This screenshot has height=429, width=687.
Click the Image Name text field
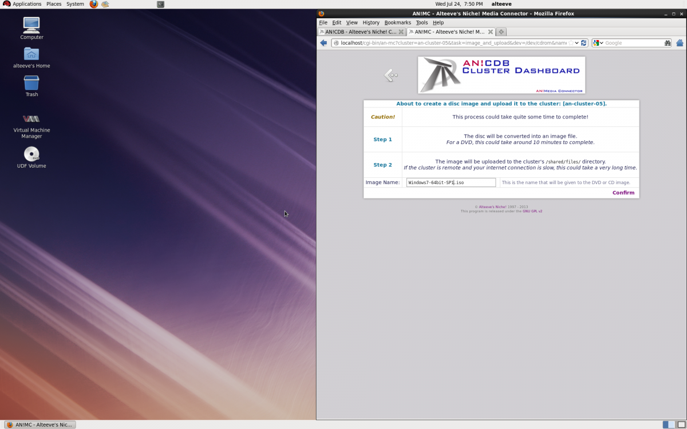[451, 182]
